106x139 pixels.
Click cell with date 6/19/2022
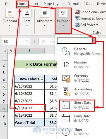click(x=29, y=115)
